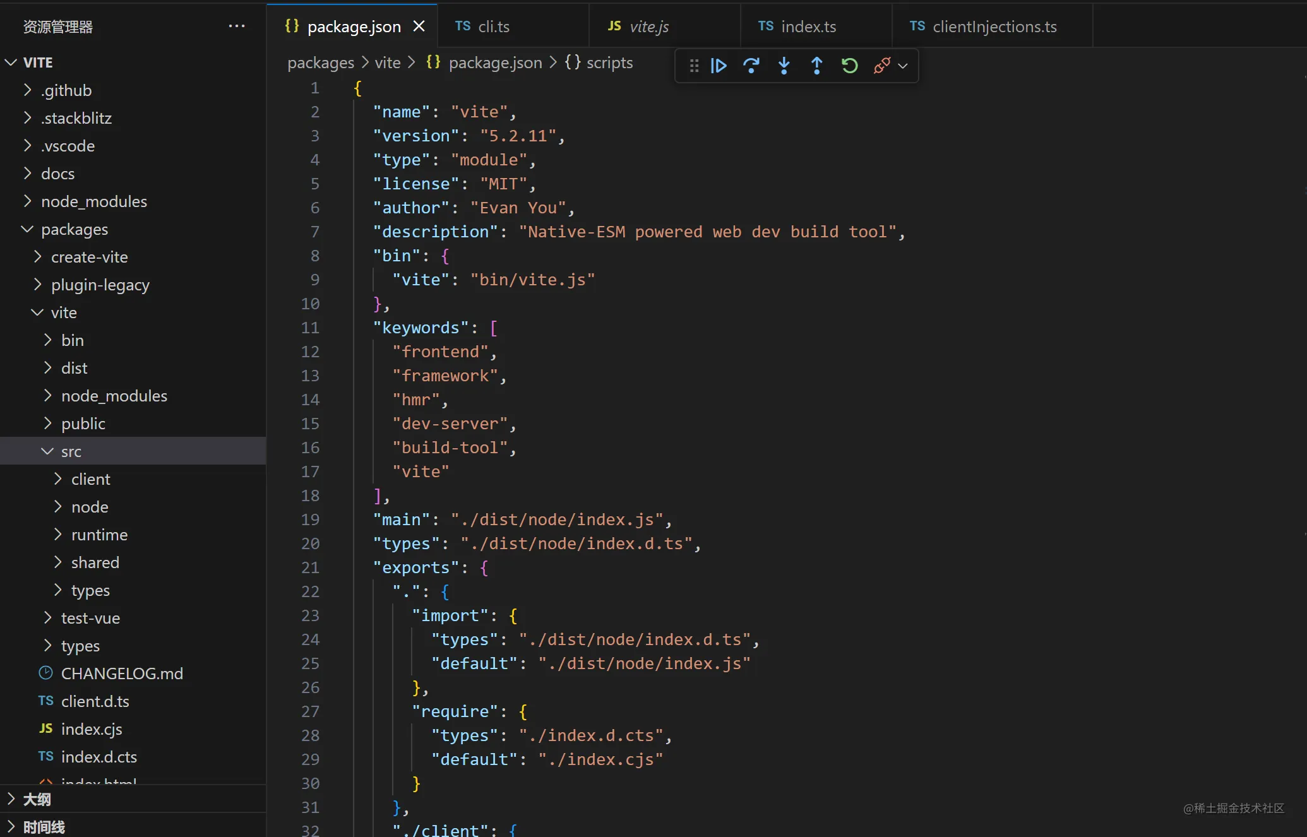1307x837 pixels.
Task: Switch to the clientInjections.ts tab
Action: pyautogui.click(x=992, y=26)
